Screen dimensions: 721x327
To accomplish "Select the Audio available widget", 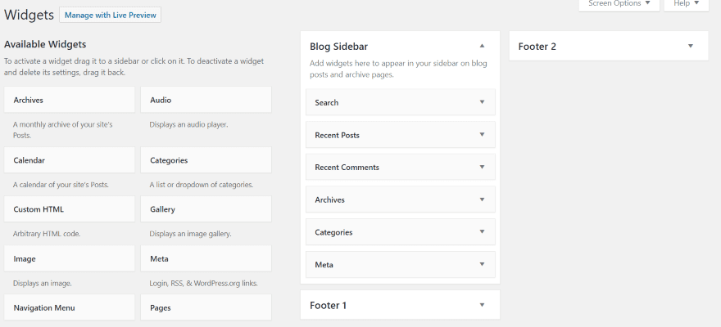I will tap(206, 100).
